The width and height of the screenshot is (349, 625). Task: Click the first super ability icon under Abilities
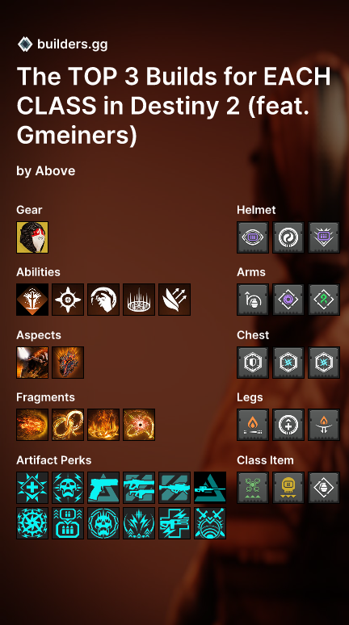(32, 300)
